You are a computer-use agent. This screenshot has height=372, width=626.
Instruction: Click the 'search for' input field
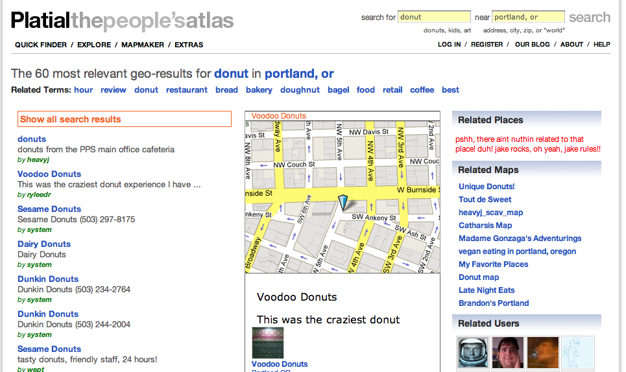434,17
